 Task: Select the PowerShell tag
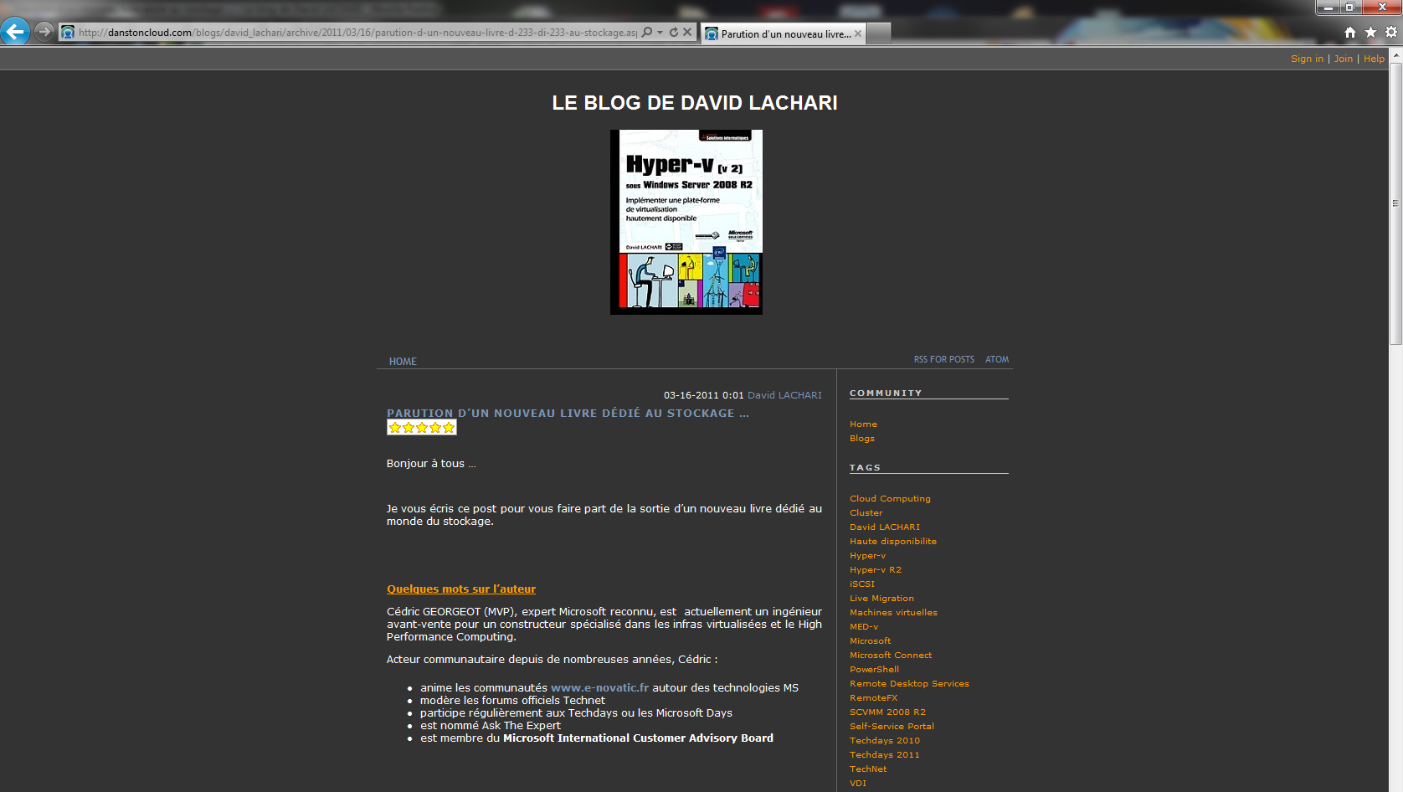(874, 669)
